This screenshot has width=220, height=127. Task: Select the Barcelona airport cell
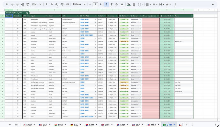(x=39, y=57)
